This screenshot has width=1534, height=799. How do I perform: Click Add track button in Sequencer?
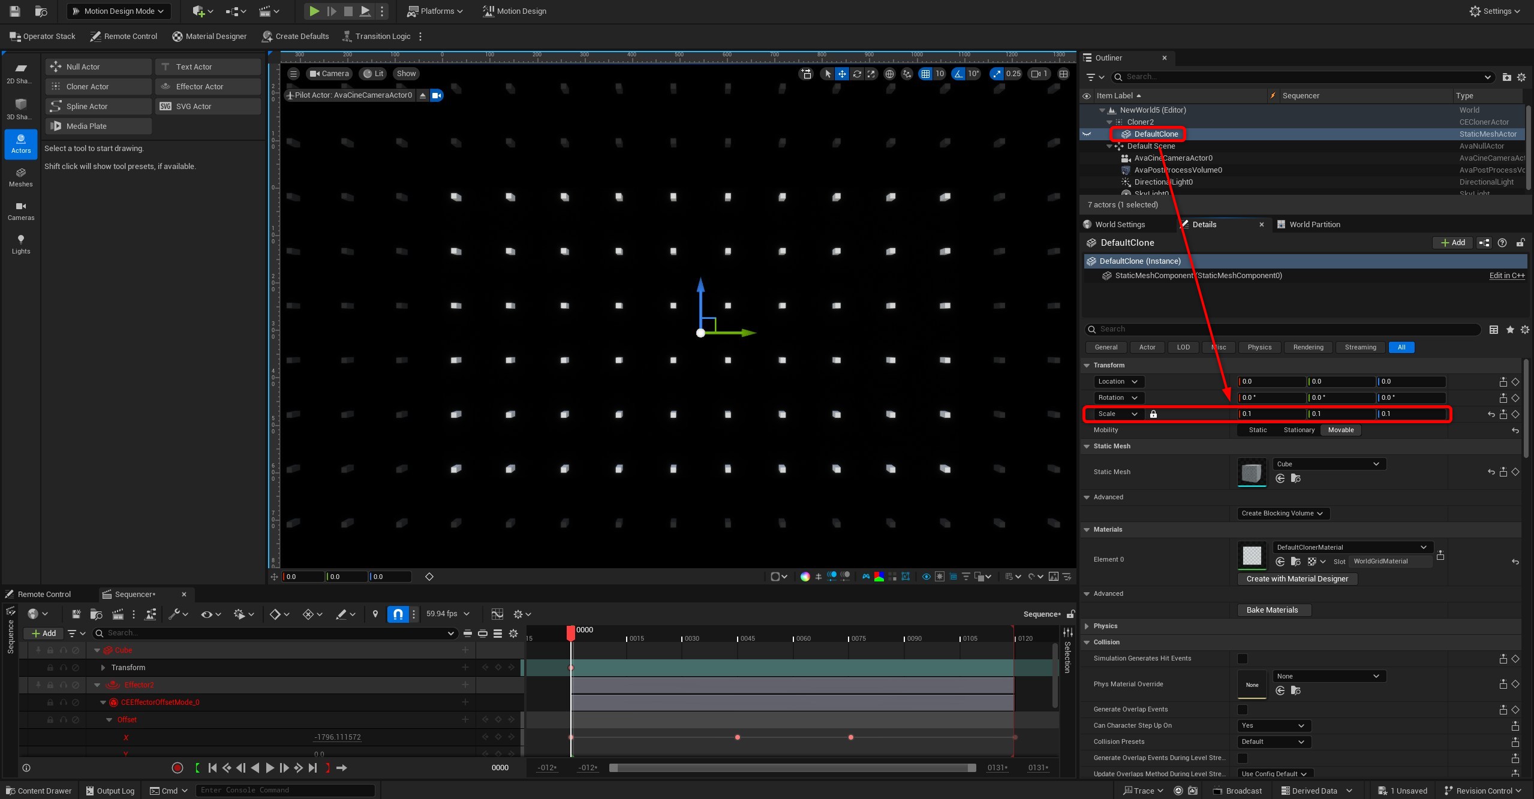click(44, 634)
